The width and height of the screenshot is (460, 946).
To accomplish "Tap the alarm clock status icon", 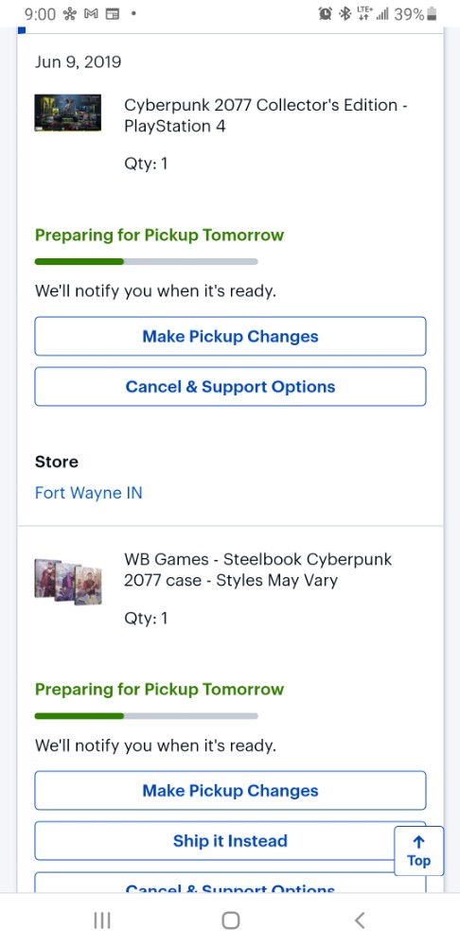I will click(325, 13).
